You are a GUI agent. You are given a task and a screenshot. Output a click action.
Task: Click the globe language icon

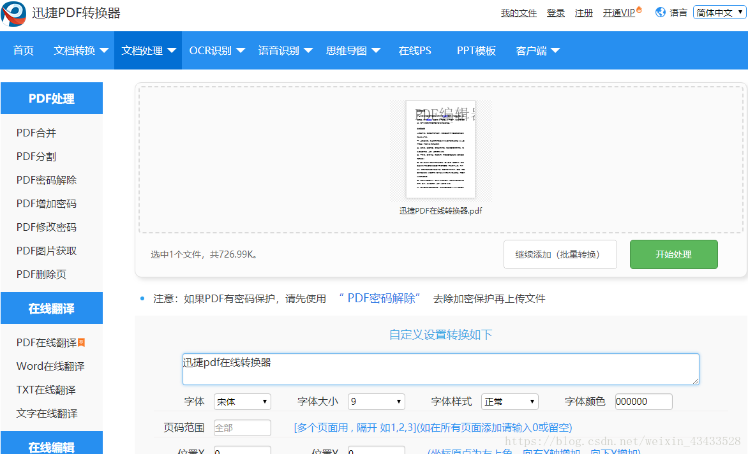pos(660,12)
